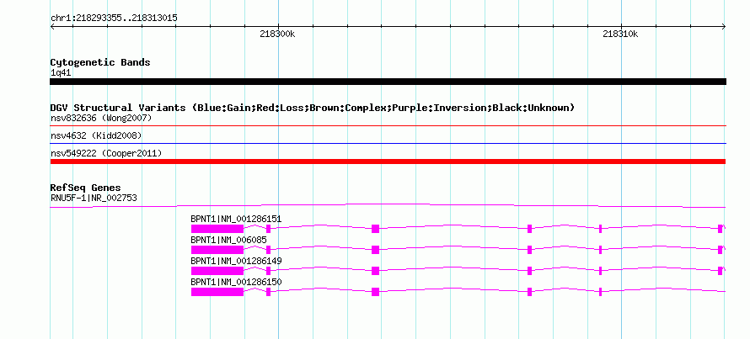The width and height of the screenshot is (750, 339).
Task: Open the BPNT1|NM_001286151 transcript label
Action: (x=236, y=220)
